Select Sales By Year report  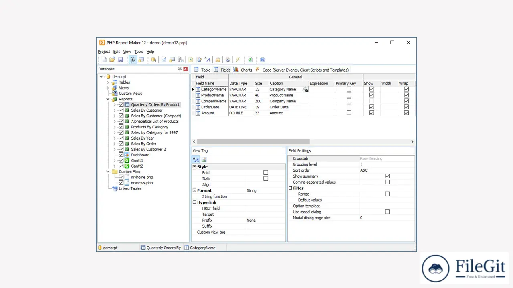(142, 138)
